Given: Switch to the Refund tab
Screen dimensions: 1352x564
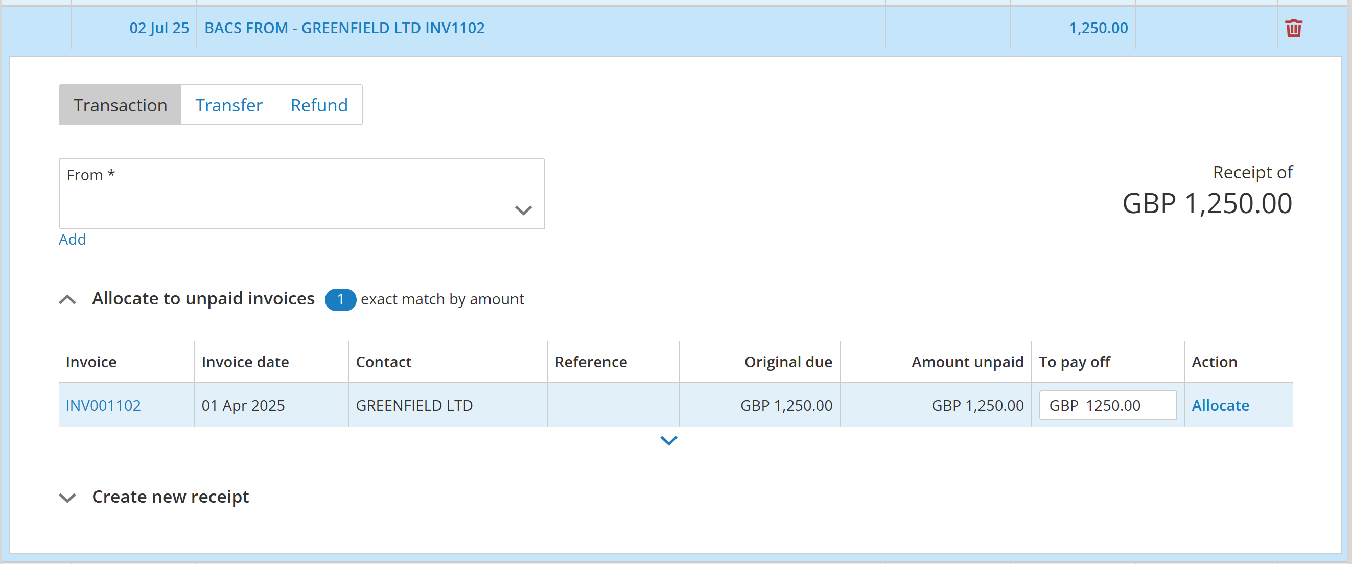Looking at the screenshot, I should [x=318, y=105].
